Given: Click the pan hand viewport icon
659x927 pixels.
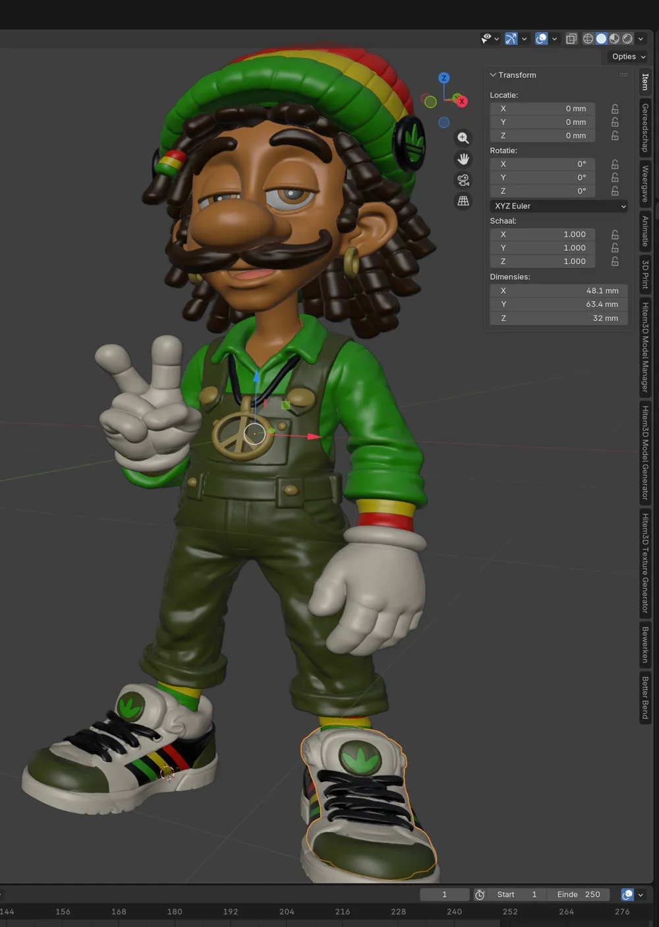Looking at the screenshot, I should (x=463, y=159).
